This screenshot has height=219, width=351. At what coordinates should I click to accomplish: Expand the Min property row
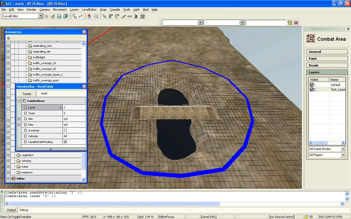point(19,119)
